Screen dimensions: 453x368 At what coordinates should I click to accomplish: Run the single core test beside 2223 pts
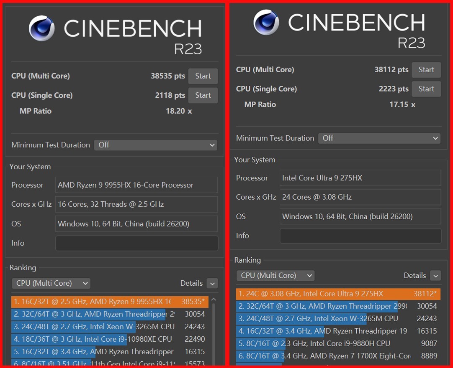[426, 89]
